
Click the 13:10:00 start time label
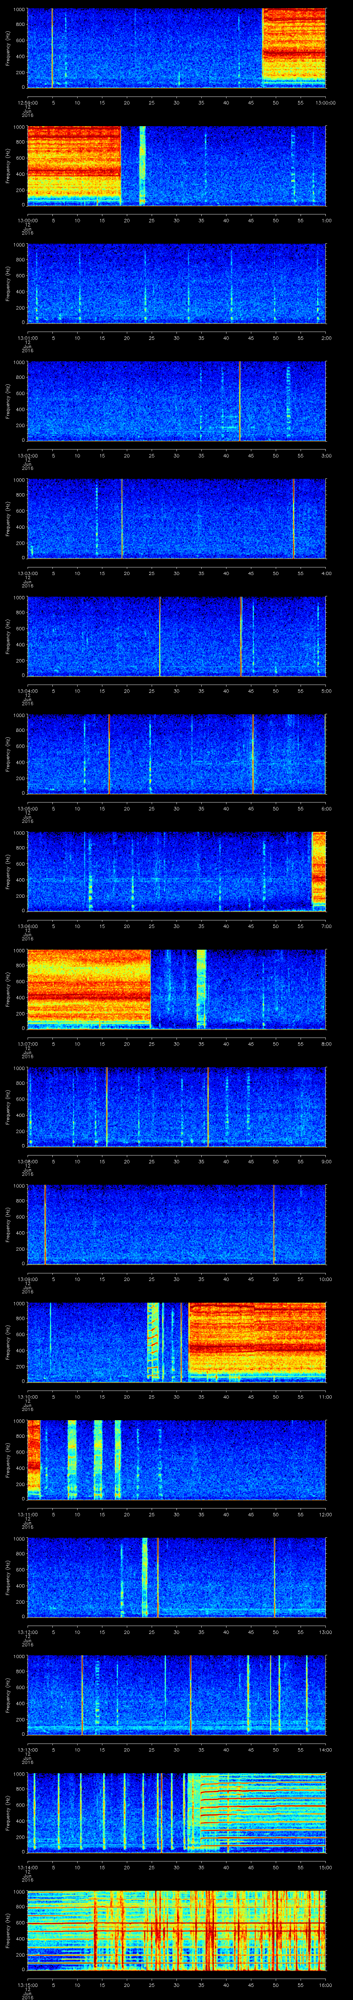pos(27,1397)
